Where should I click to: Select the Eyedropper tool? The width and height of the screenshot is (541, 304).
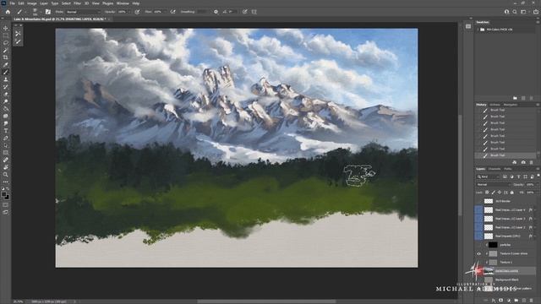6,65
